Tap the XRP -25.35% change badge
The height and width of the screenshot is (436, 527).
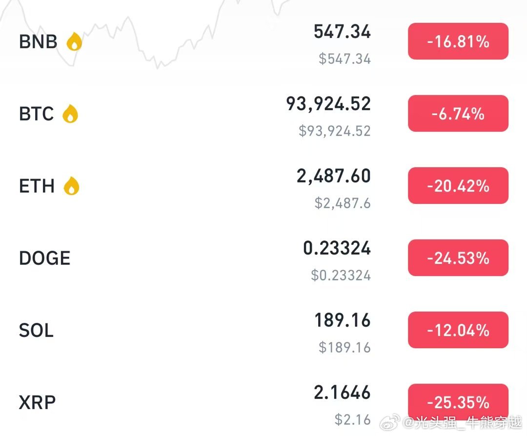[x=458, y=402]
